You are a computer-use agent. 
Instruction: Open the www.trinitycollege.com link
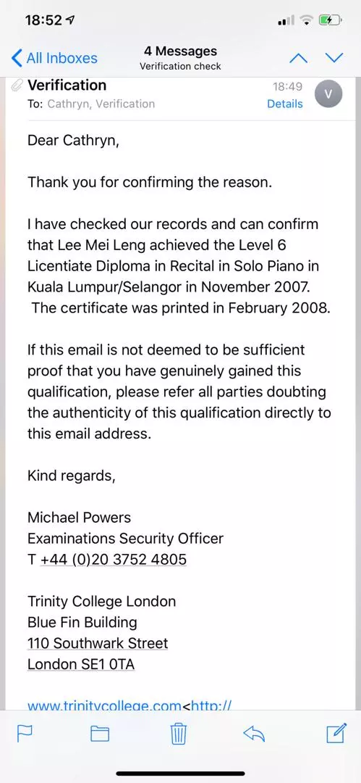click(103, 705)
